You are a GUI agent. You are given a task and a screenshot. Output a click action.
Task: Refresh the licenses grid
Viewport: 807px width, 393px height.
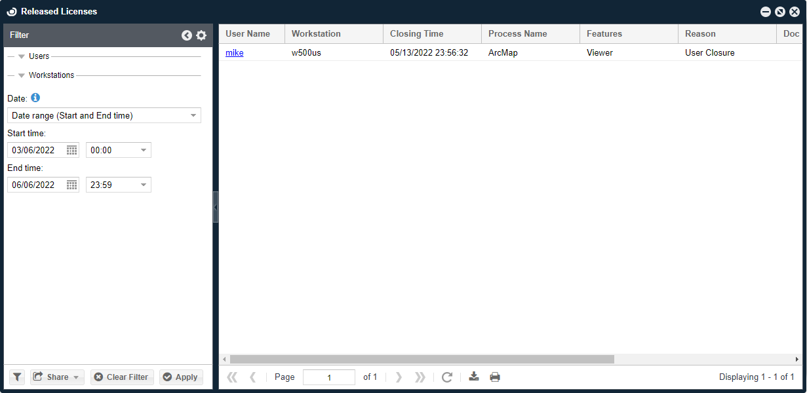[x=447, y=377]
